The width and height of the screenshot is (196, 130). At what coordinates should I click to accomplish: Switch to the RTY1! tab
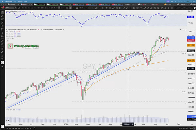(157, 4)
